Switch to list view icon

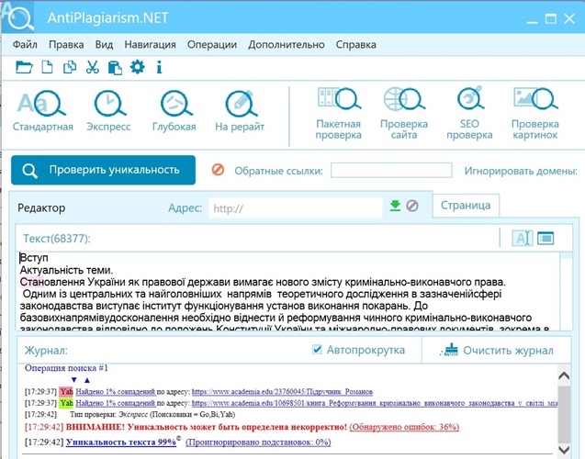(x=546, y=238)
